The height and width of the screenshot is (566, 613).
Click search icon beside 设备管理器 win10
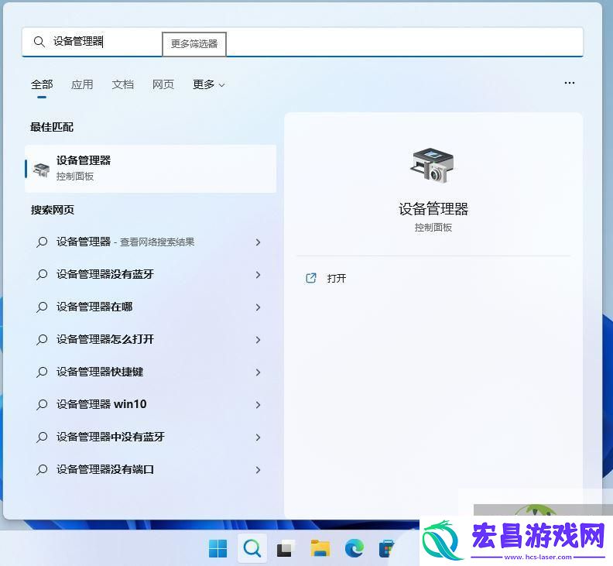pyautogui.click(x=42, y=405)
